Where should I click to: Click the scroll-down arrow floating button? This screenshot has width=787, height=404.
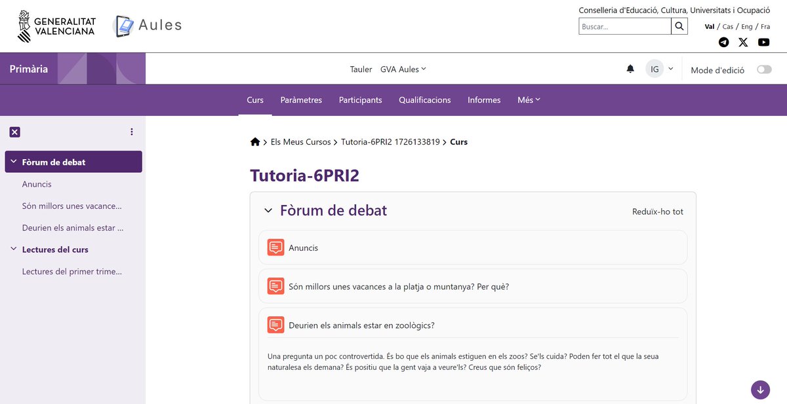tap(760, 390)
